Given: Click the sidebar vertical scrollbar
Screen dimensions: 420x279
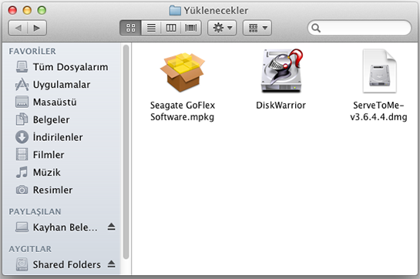Looking at the screenshot, I should (126, 152).
